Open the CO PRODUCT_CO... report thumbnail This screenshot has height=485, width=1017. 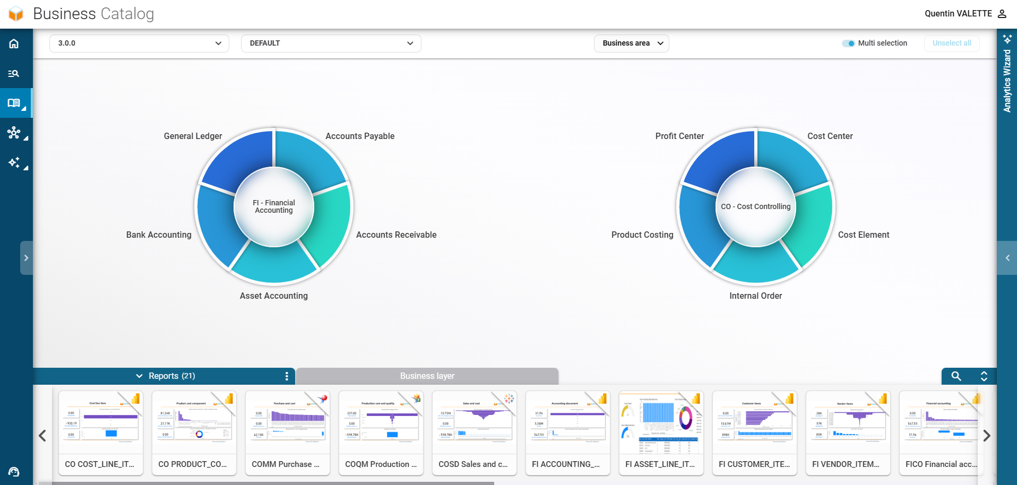[x=194, y=433]
